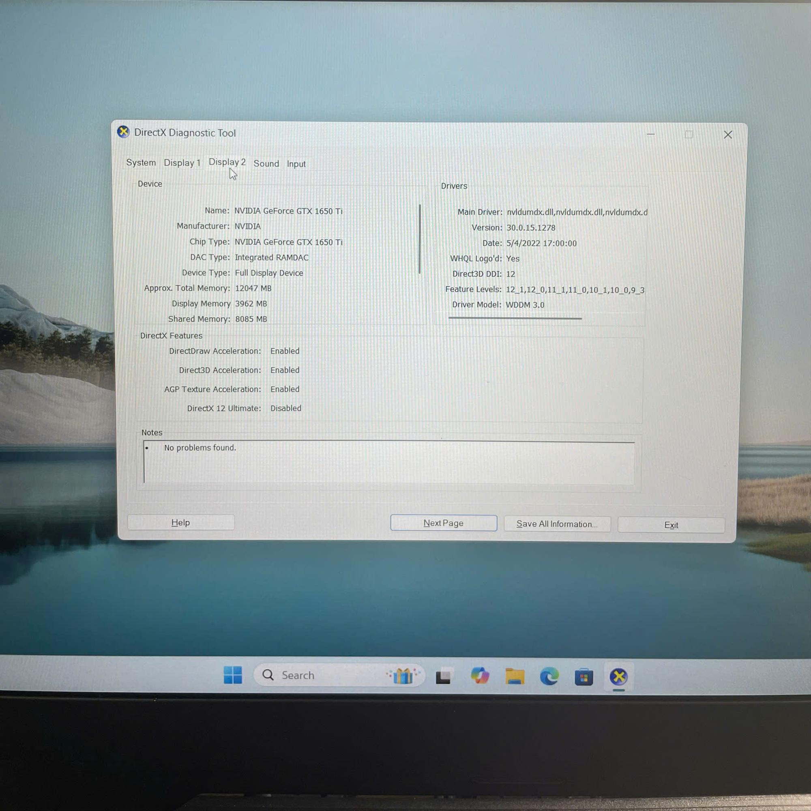Click DirectX 12 Ultimate 'Disabled' value
Screen dimensions: 811x811
click(x=286, y=408)
